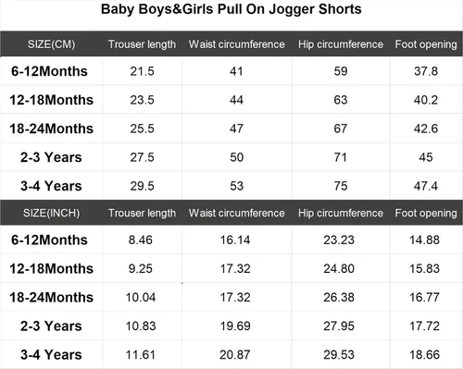
Task: Click the Trouser length header in the CM table
Action: pos(142,44)
